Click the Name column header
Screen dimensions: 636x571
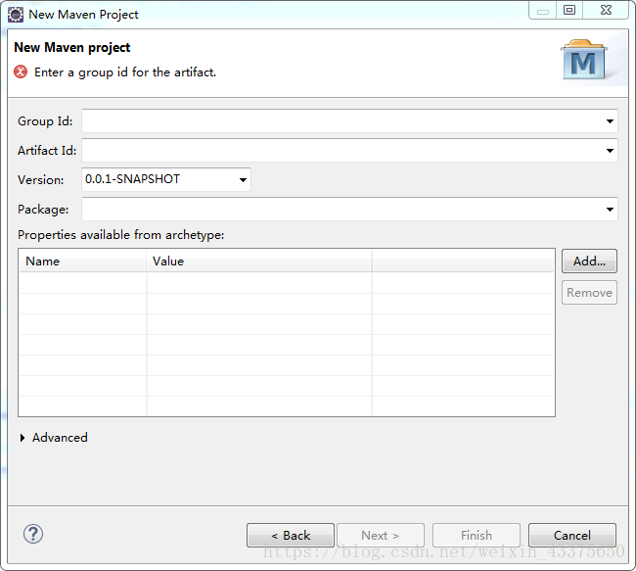coord(83,262)
